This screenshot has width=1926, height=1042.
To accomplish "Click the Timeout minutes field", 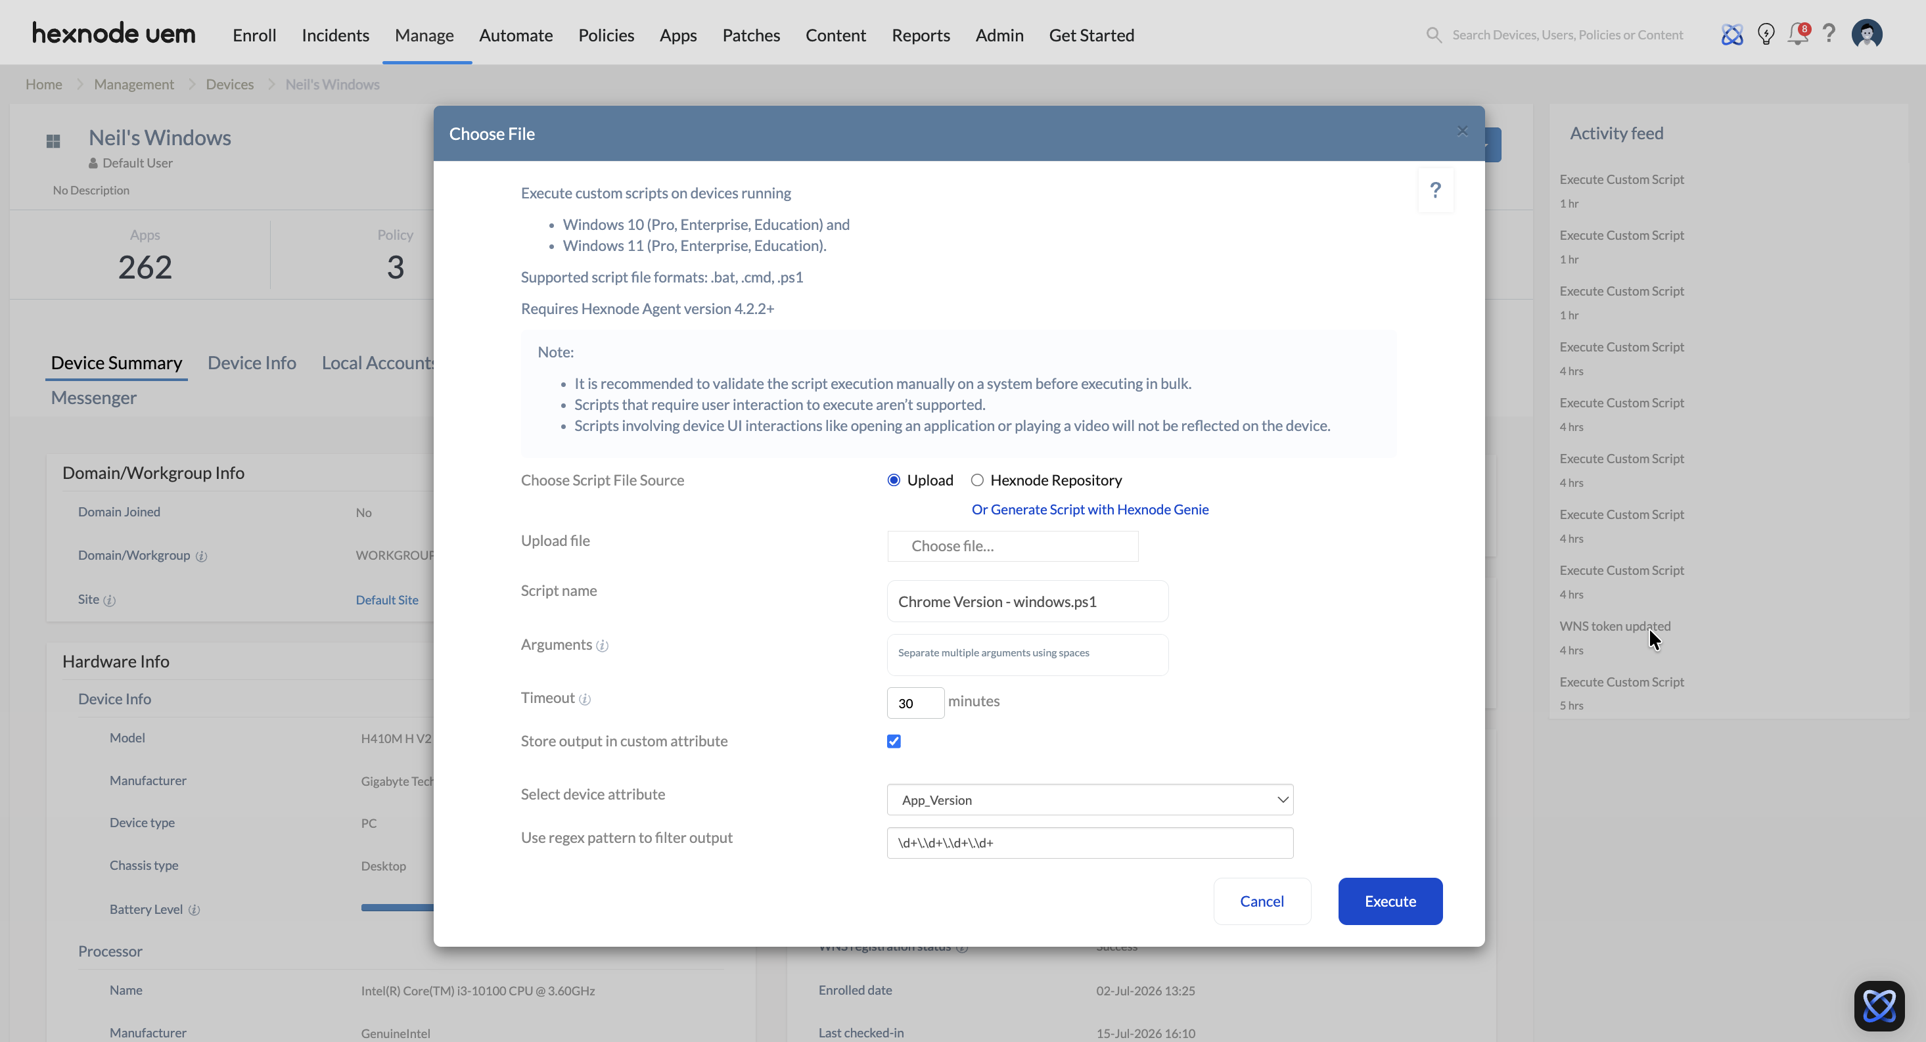I will coord(915,704).
